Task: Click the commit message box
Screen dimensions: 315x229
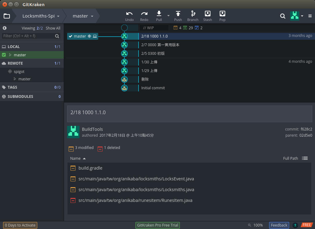Action: tap(189, 114)
